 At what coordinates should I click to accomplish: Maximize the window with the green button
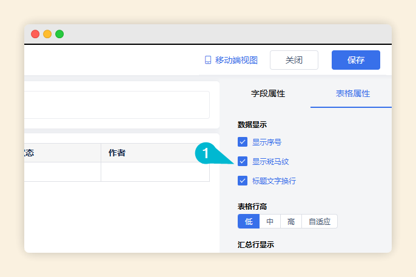[59, 35]
